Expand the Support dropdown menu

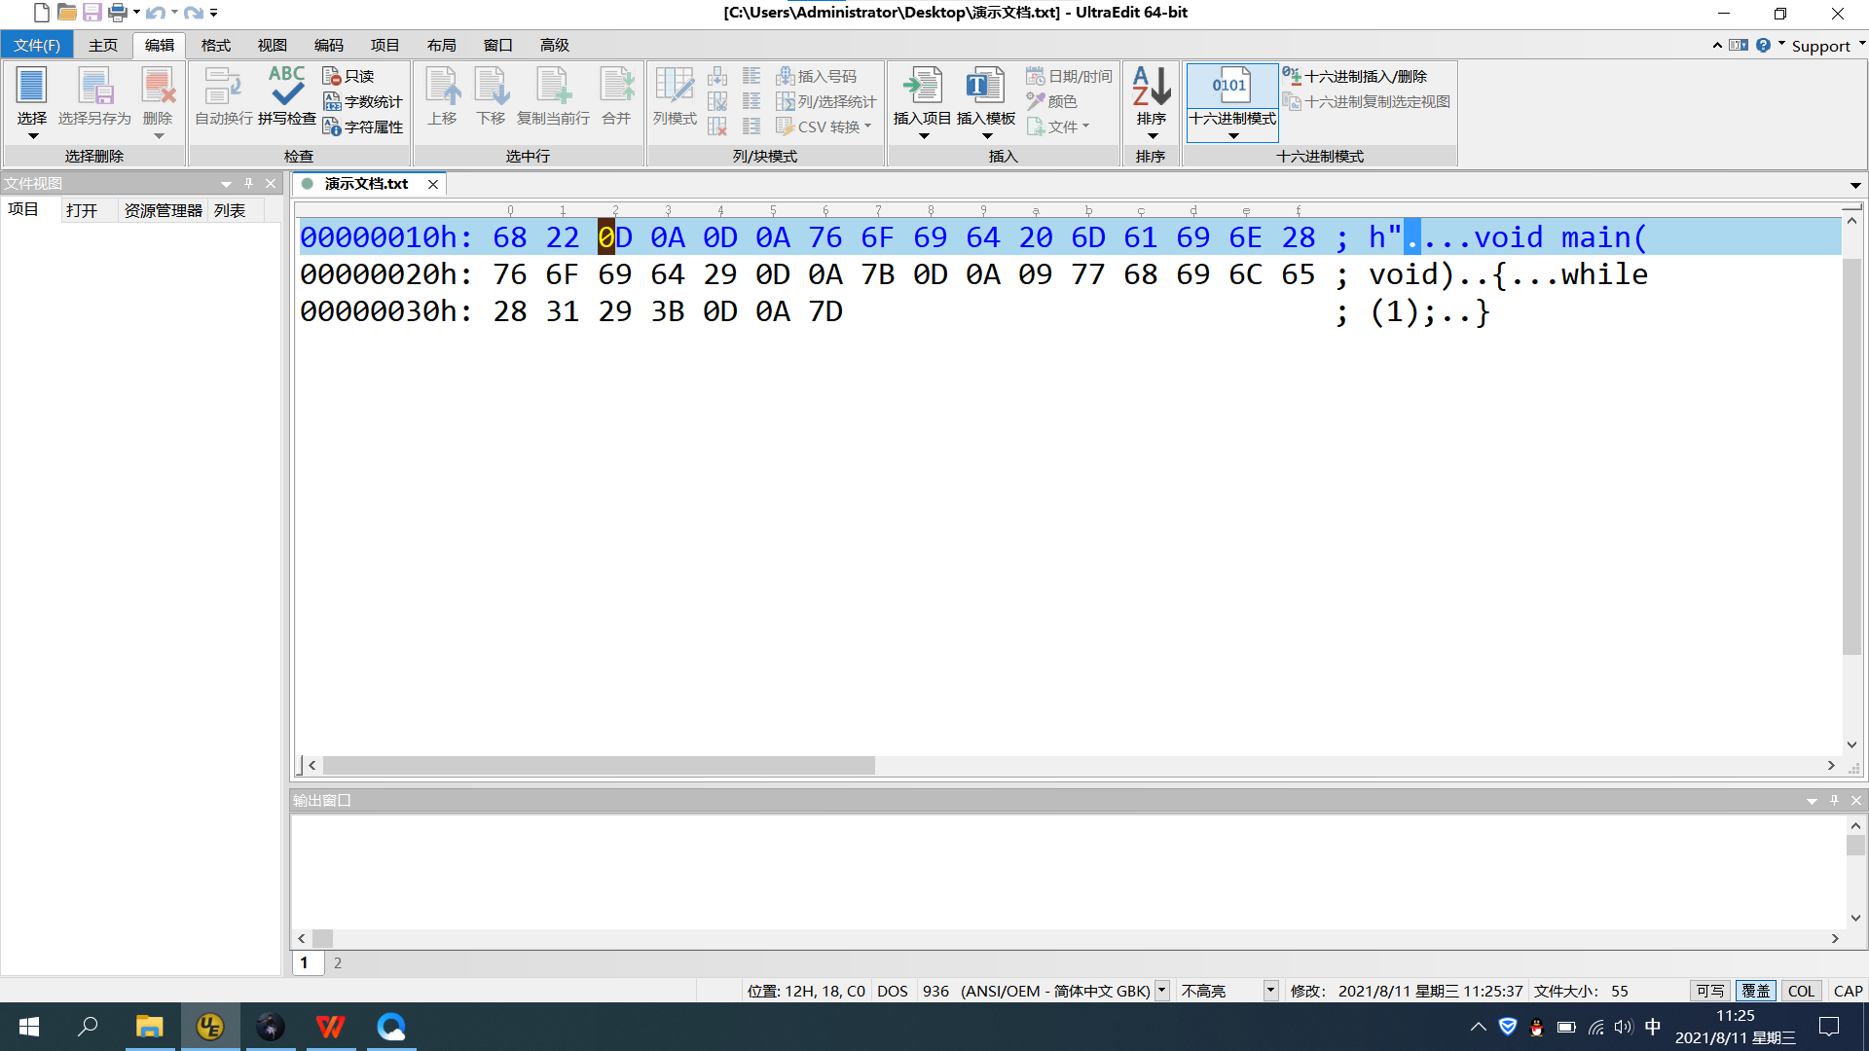click(1862, 44)
